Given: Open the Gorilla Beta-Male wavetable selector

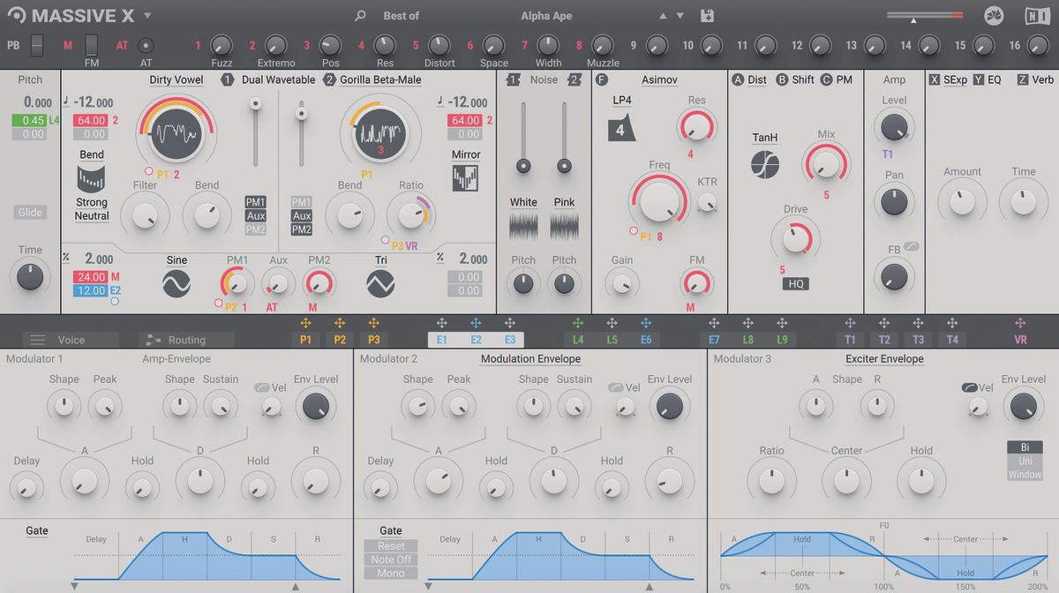Looking at the screenshot, I should coord(380,79).
